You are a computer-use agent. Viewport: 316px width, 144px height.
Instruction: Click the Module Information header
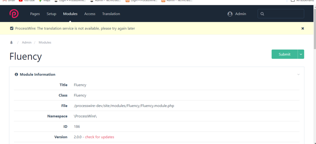point(157,74)
